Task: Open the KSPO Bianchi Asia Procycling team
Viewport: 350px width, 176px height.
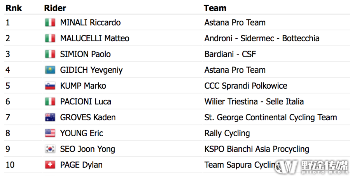Action: tap(257, 149)
